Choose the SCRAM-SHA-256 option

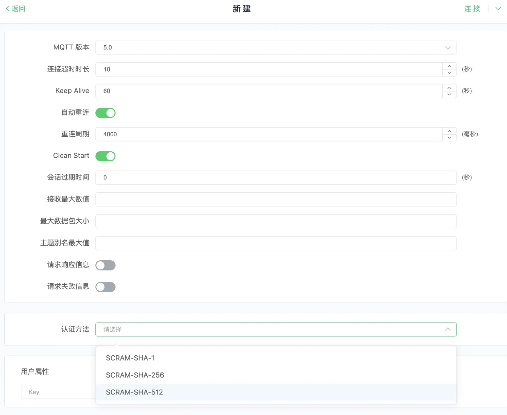tap(135, 375)
